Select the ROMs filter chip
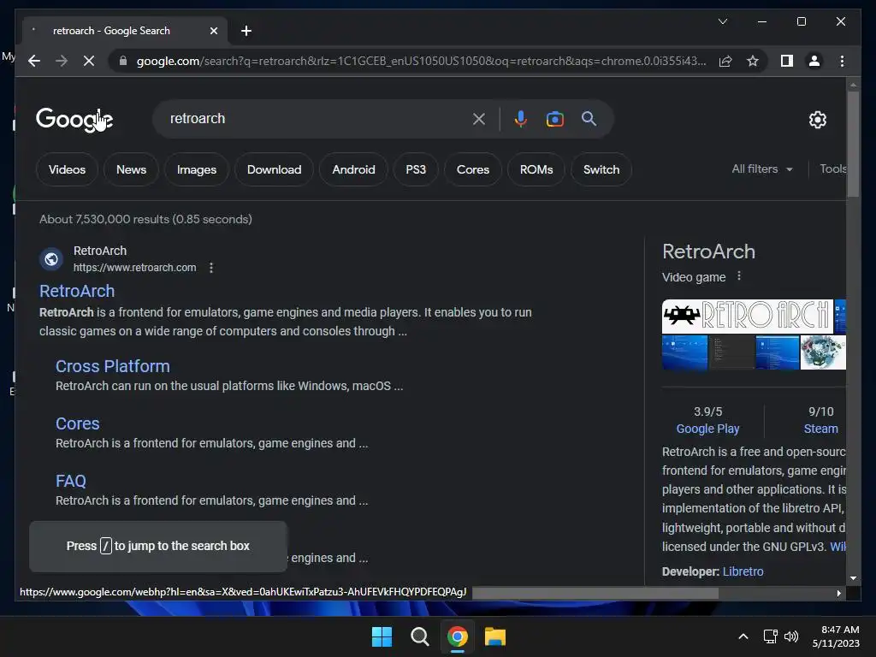Viewport: 876px width, 657px height. pos(536,169)
